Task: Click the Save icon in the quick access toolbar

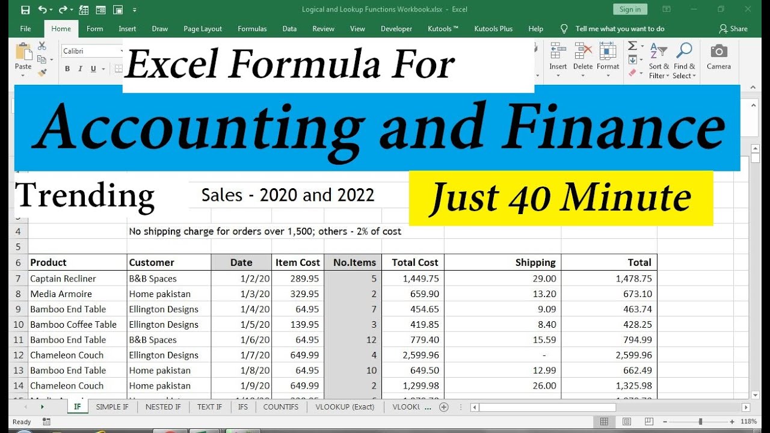Action: click(x=25, y=10)
